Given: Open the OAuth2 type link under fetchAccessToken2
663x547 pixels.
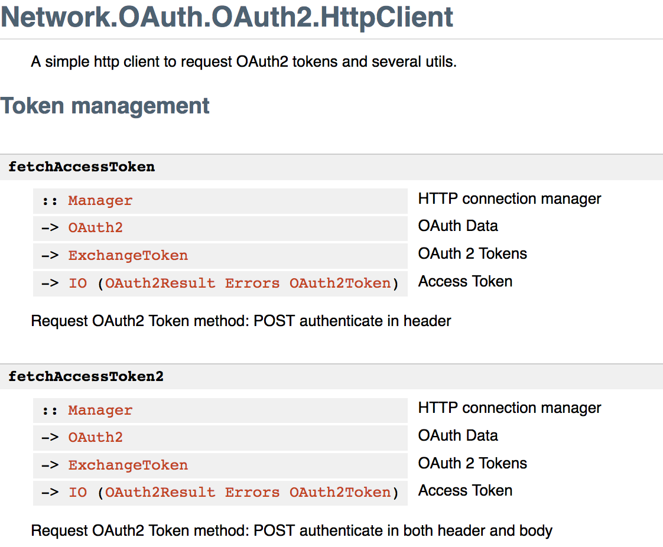Looking at the screenshot, I should click(x=96, y=437).
